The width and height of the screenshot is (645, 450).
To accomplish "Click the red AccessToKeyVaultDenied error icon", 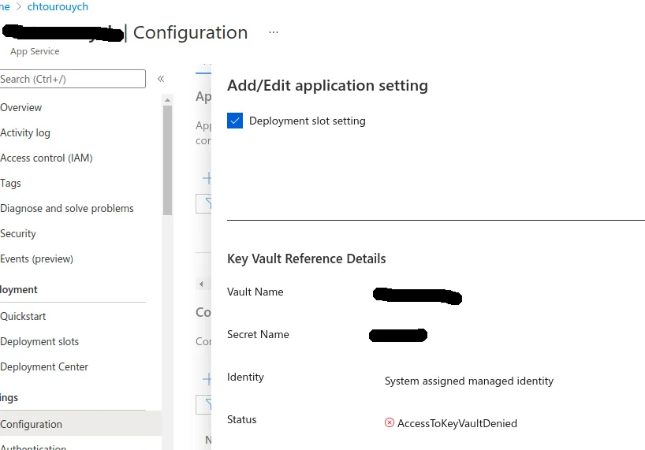I will click(390, 423).
